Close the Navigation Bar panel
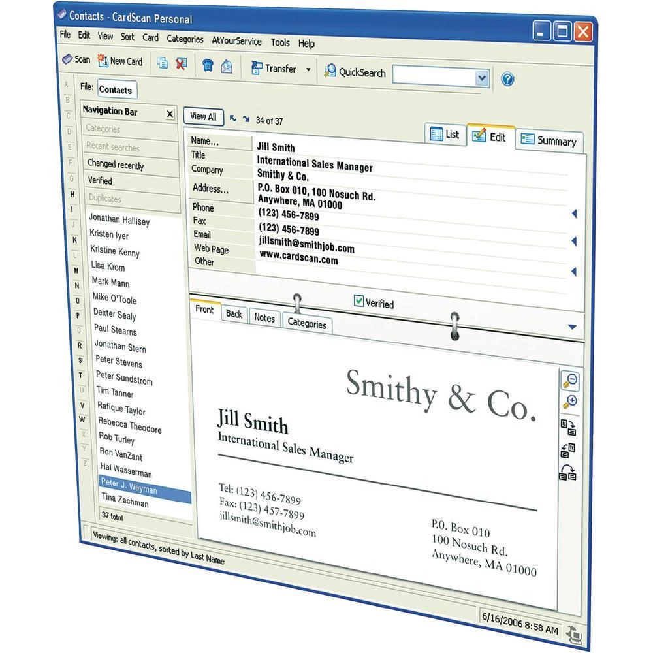653x653 pixels. [x=170, y=114]
